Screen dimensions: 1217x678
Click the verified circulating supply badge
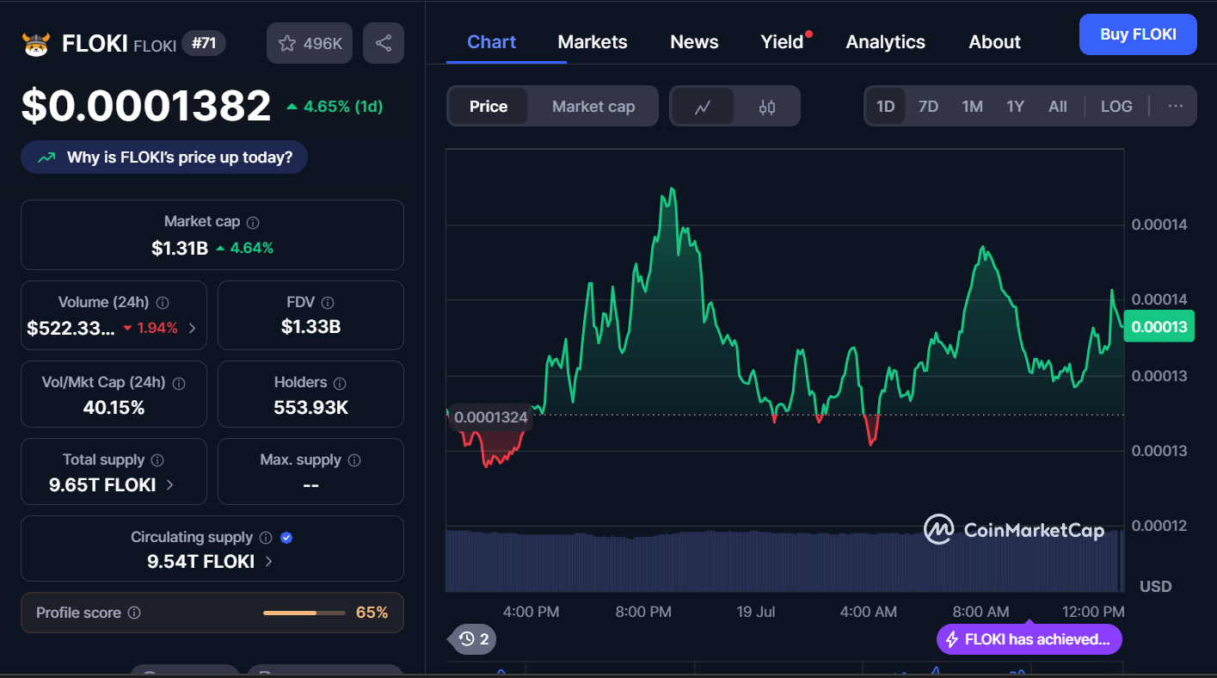click(x=287, y=538)
